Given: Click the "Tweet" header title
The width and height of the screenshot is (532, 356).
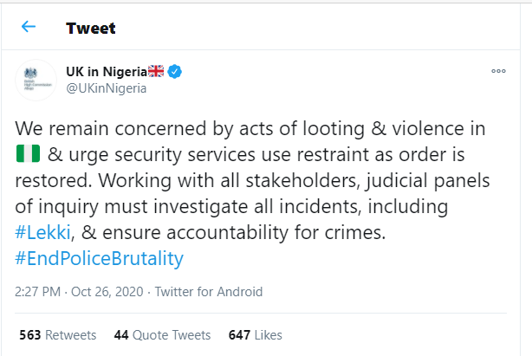Looking at the screenshot, I should tap(90, 28).
